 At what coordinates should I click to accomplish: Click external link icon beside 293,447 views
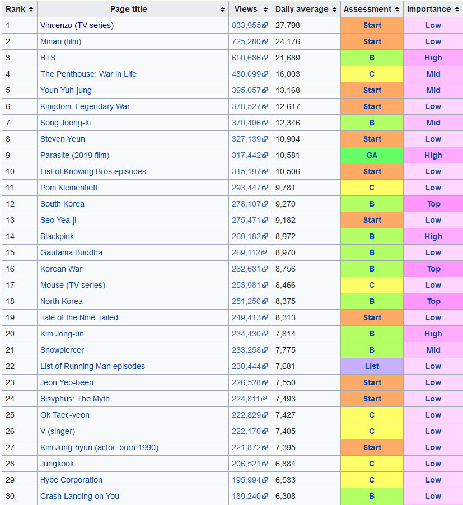click(x=265, y=188)
